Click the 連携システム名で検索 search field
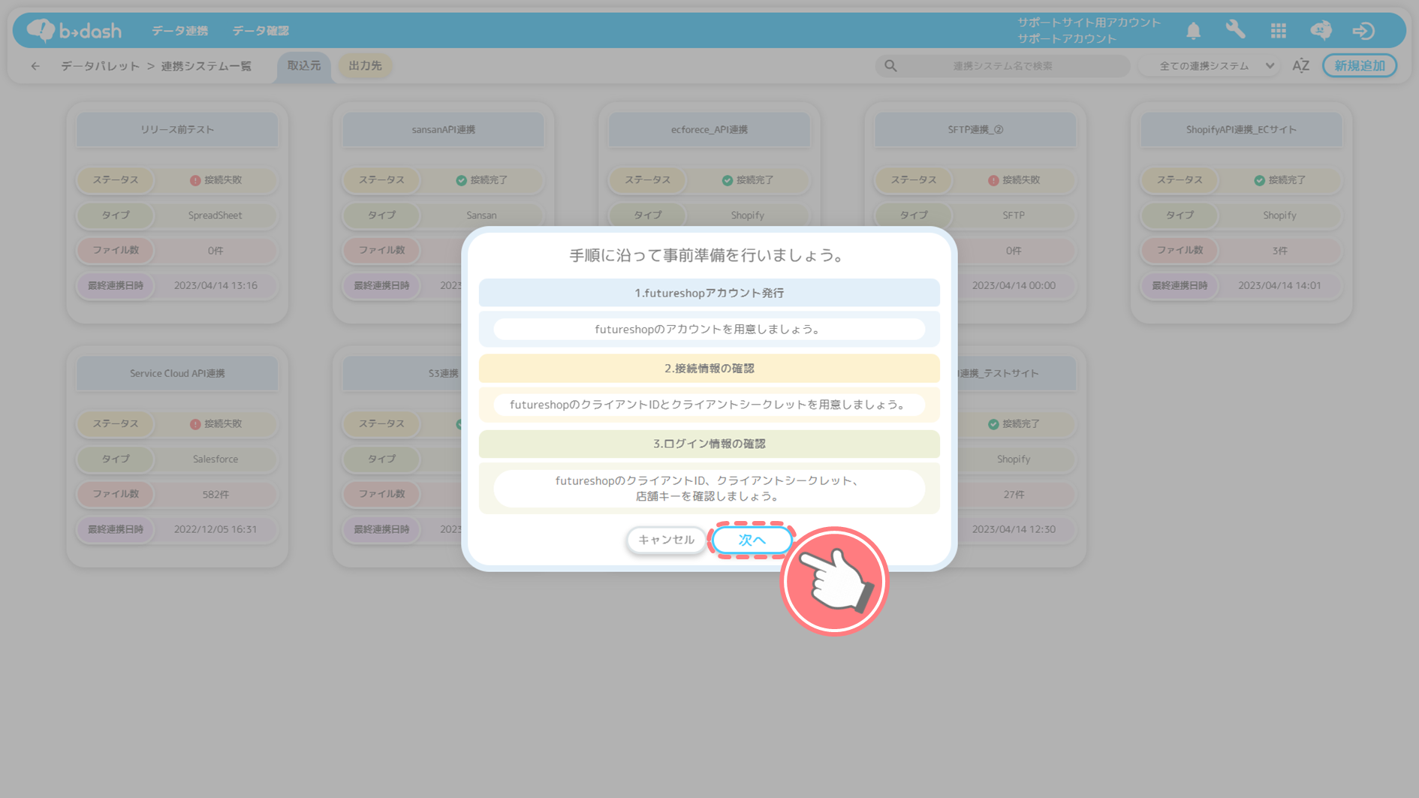Image resolution: width=1419 pixels, height=798 pixels. pos(1002,66)
